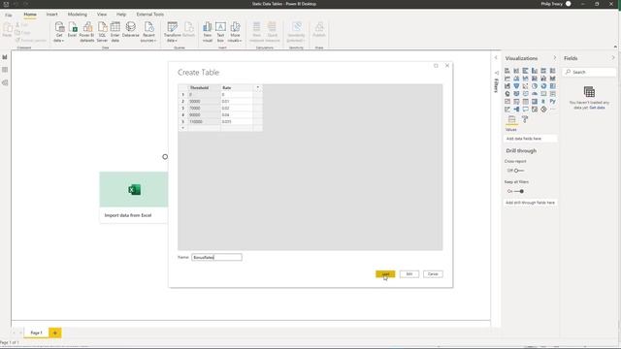Screen dimensions: 621x349
Task: Open the Fields well tab in Visualizations
Action: (511, 119)
